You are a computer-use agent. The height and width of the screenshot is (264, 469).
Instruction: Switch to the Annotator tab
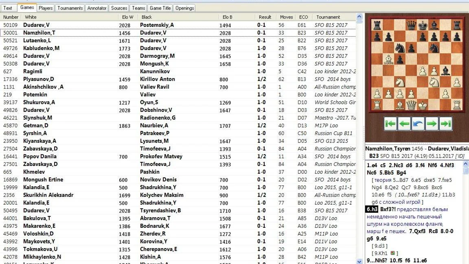point(96,8)
